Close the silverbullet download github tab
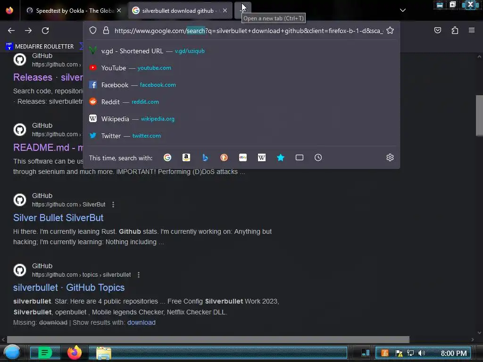 tap(225, 10)
